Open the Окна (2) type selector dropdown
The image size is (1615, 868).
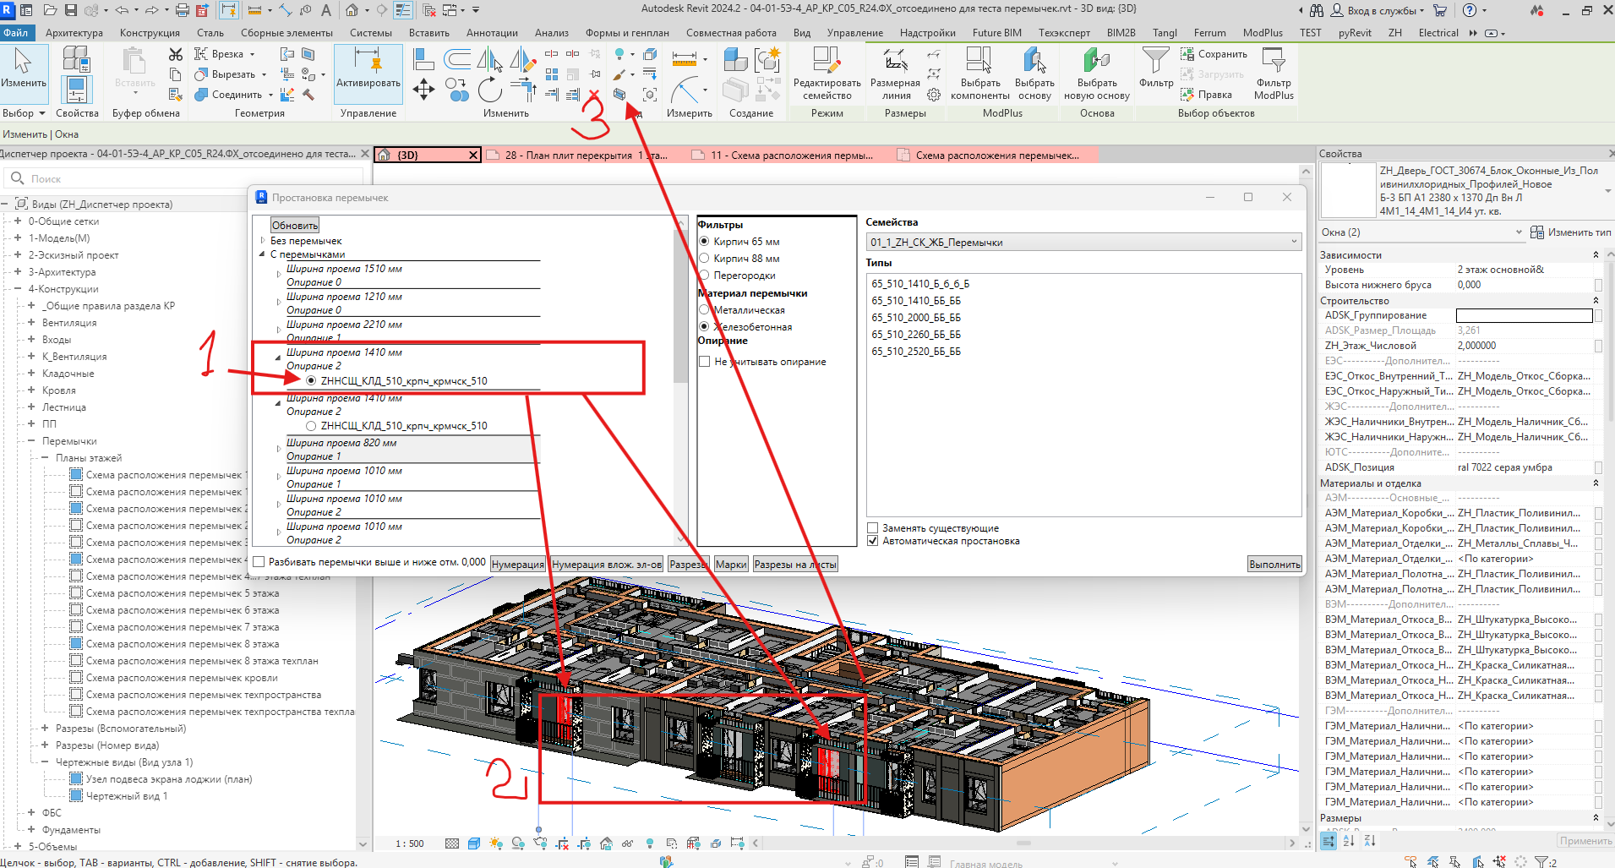pyautogui.click(x=1519, y=232)
